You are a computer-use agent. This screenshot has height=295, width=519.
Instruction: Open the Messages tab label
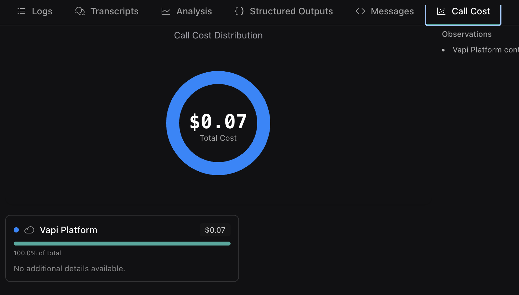click(x=392, y=11)
